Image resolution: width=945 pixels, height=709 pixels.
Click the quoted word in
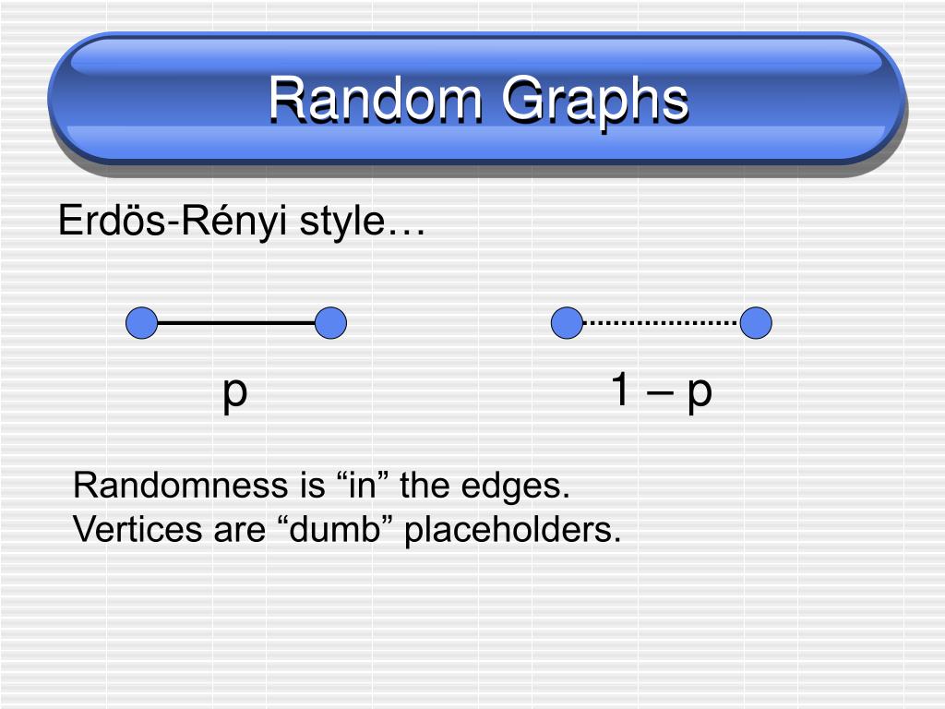pos(362,486)
